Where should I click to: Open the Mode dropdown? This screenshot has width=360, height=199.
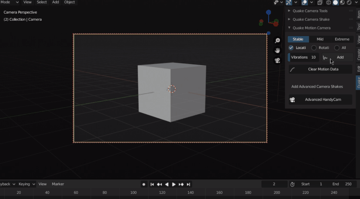click(10, 2)
